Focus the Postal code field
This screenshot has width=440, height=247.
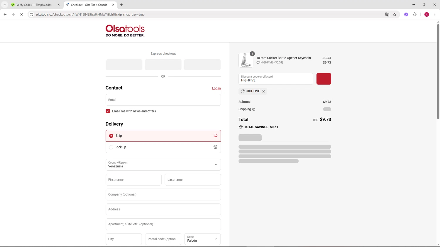tap(163, 239)
